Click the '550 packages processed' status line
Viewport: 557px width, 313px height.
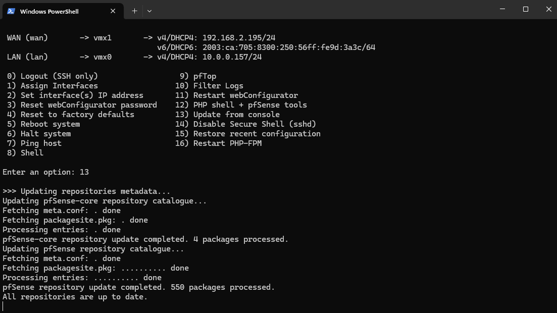pyautogui.click(x=138, y=287)
